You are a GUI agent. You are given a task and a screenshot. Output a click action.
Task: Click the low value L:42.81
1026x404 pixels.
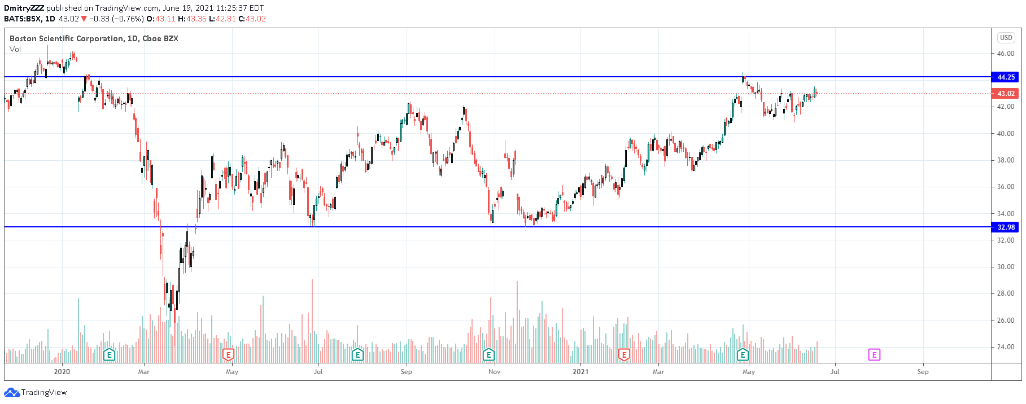222,19
